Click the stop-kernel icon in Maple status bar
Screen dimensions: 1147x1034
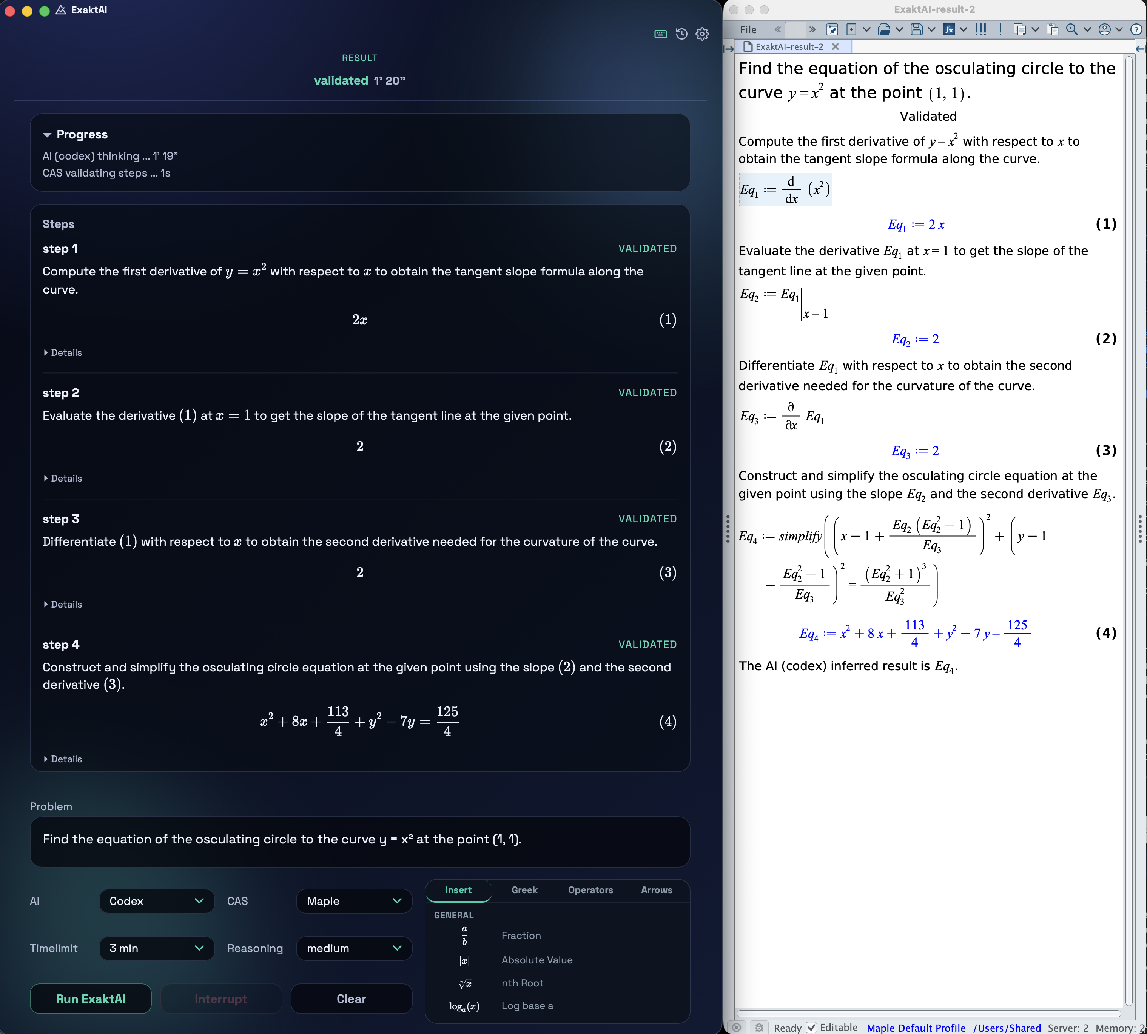[737, 1027]
